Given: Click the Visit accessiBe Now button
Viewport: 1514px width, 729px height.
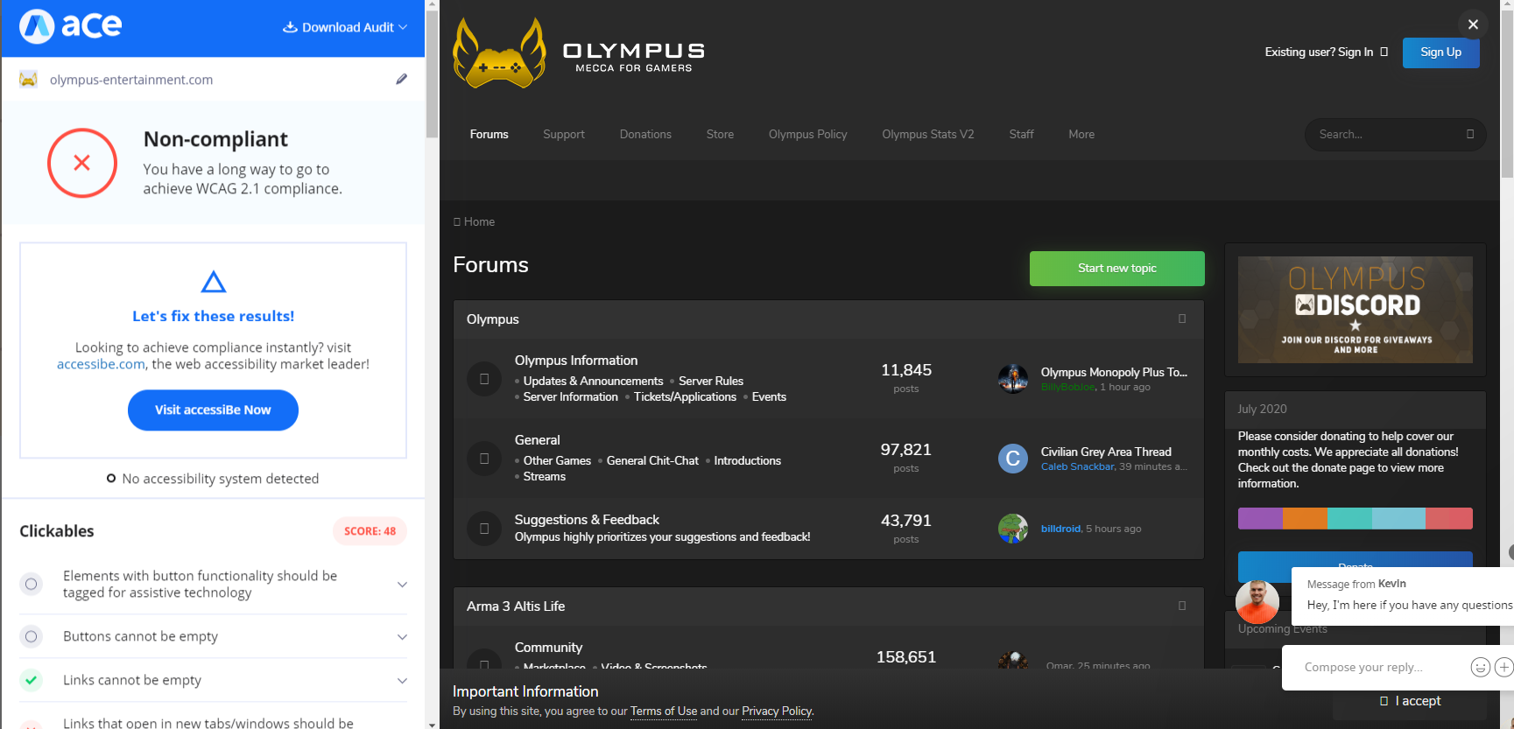Looking at the screenshot, I should (x=213, y=410).
